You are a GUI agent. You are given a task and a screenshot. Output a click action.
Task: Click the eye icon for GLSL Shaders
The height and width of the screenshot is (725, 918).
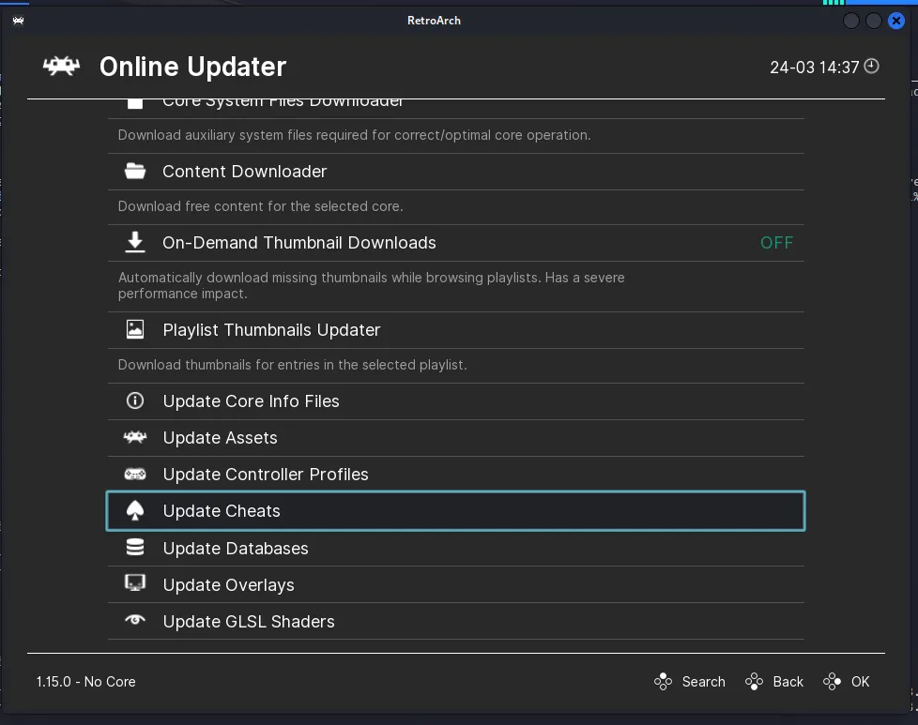pos(135,621)
